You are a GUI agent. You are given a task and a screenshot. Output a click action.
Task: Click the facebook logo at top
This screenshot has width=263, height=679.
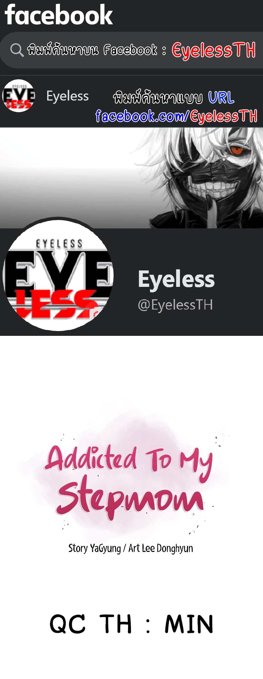coord(59,15)
